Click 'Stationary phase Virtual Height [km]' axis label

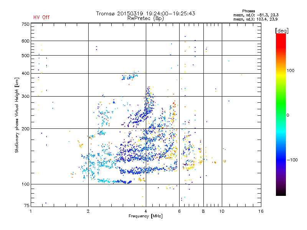point(17,115)
